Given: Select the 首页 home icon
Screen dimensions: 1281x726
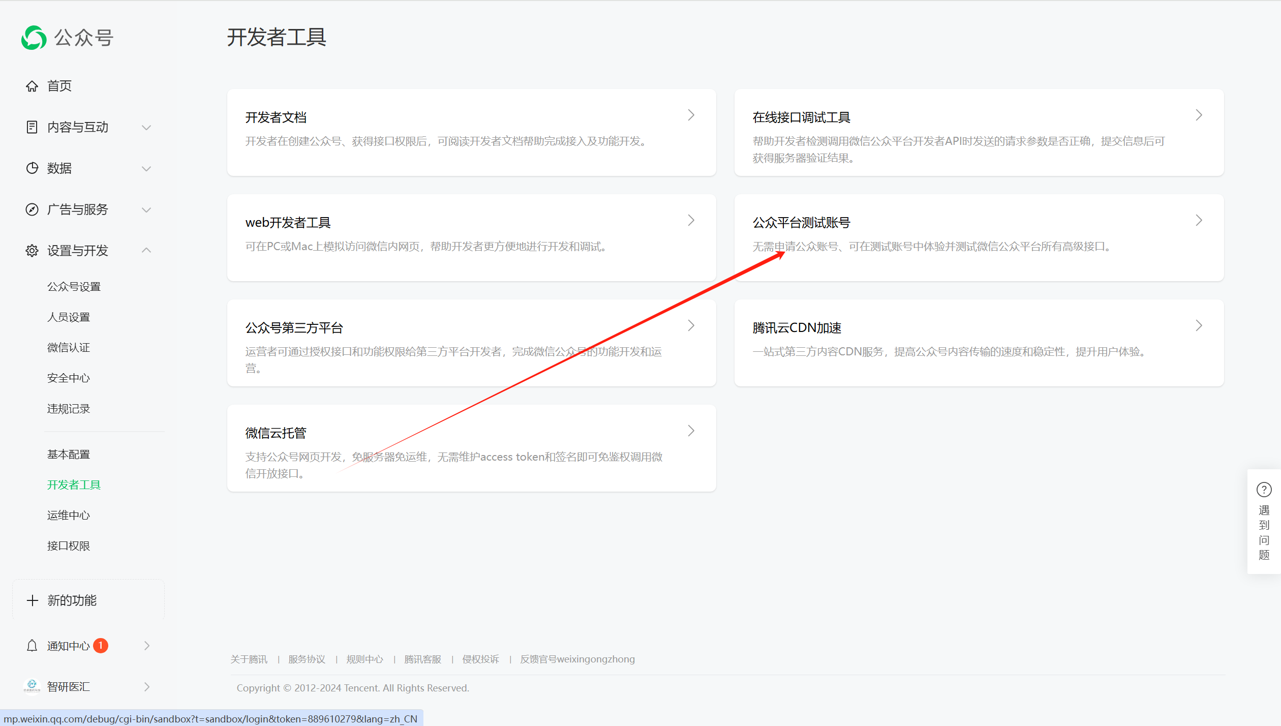Looking at the screenshot, I should (32, 85).
